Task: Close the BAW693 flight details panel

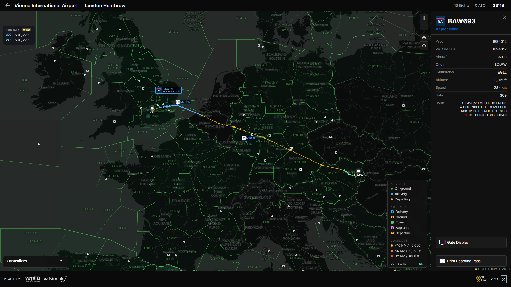Action: tap(505, 17)
